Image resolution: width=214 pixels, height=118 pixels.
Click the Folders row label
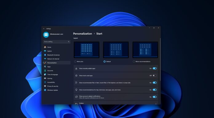[x=81, y=103]
